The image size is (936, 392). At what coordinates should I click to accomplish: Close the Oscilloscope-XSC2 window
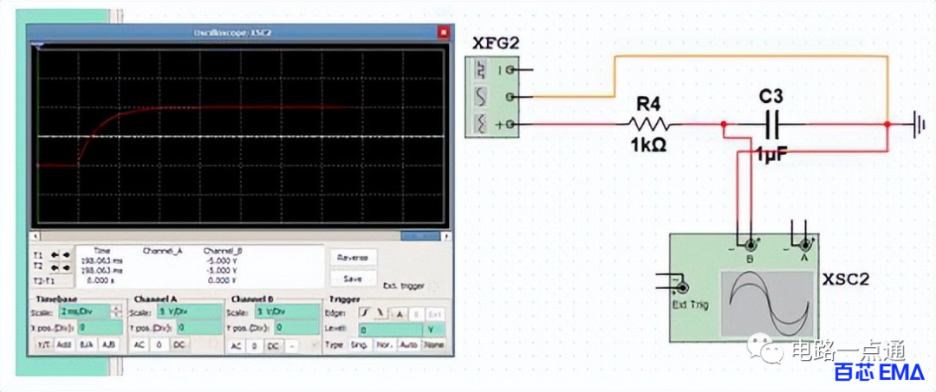point(442,32)
